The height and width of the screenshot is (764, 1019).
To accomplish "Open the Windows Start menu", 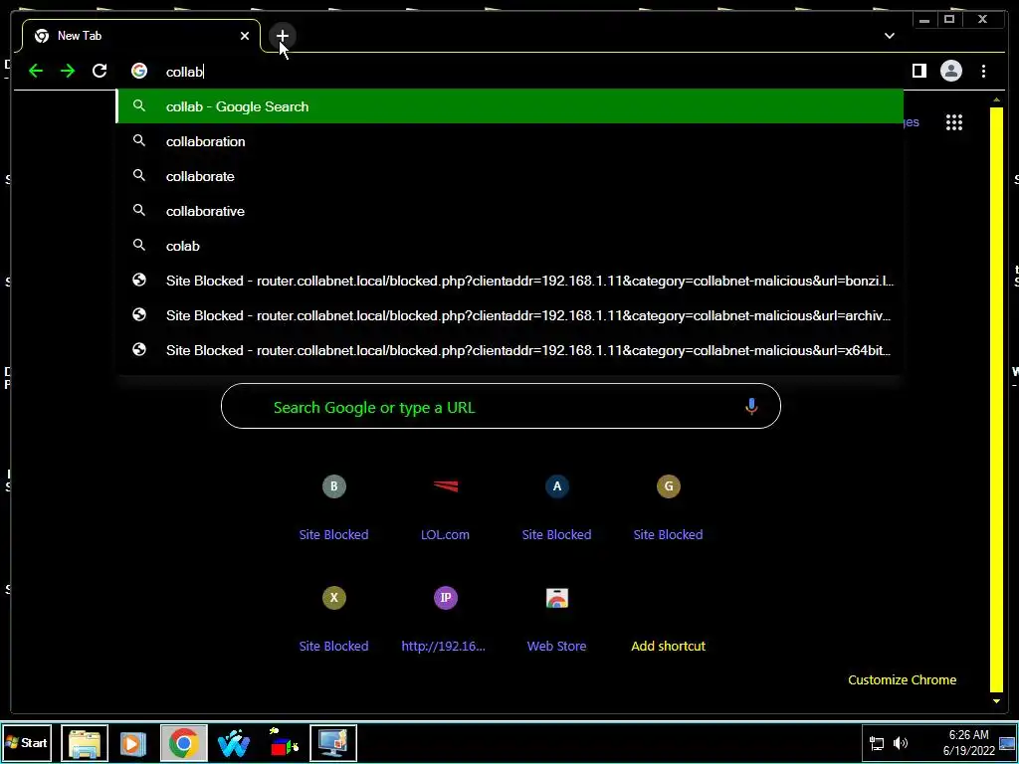I will pos(26,742).
